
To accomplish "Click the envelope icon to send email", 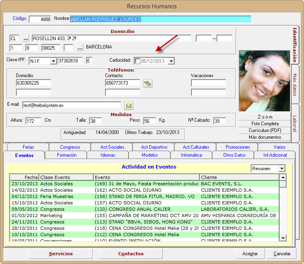I will (129, 106).
